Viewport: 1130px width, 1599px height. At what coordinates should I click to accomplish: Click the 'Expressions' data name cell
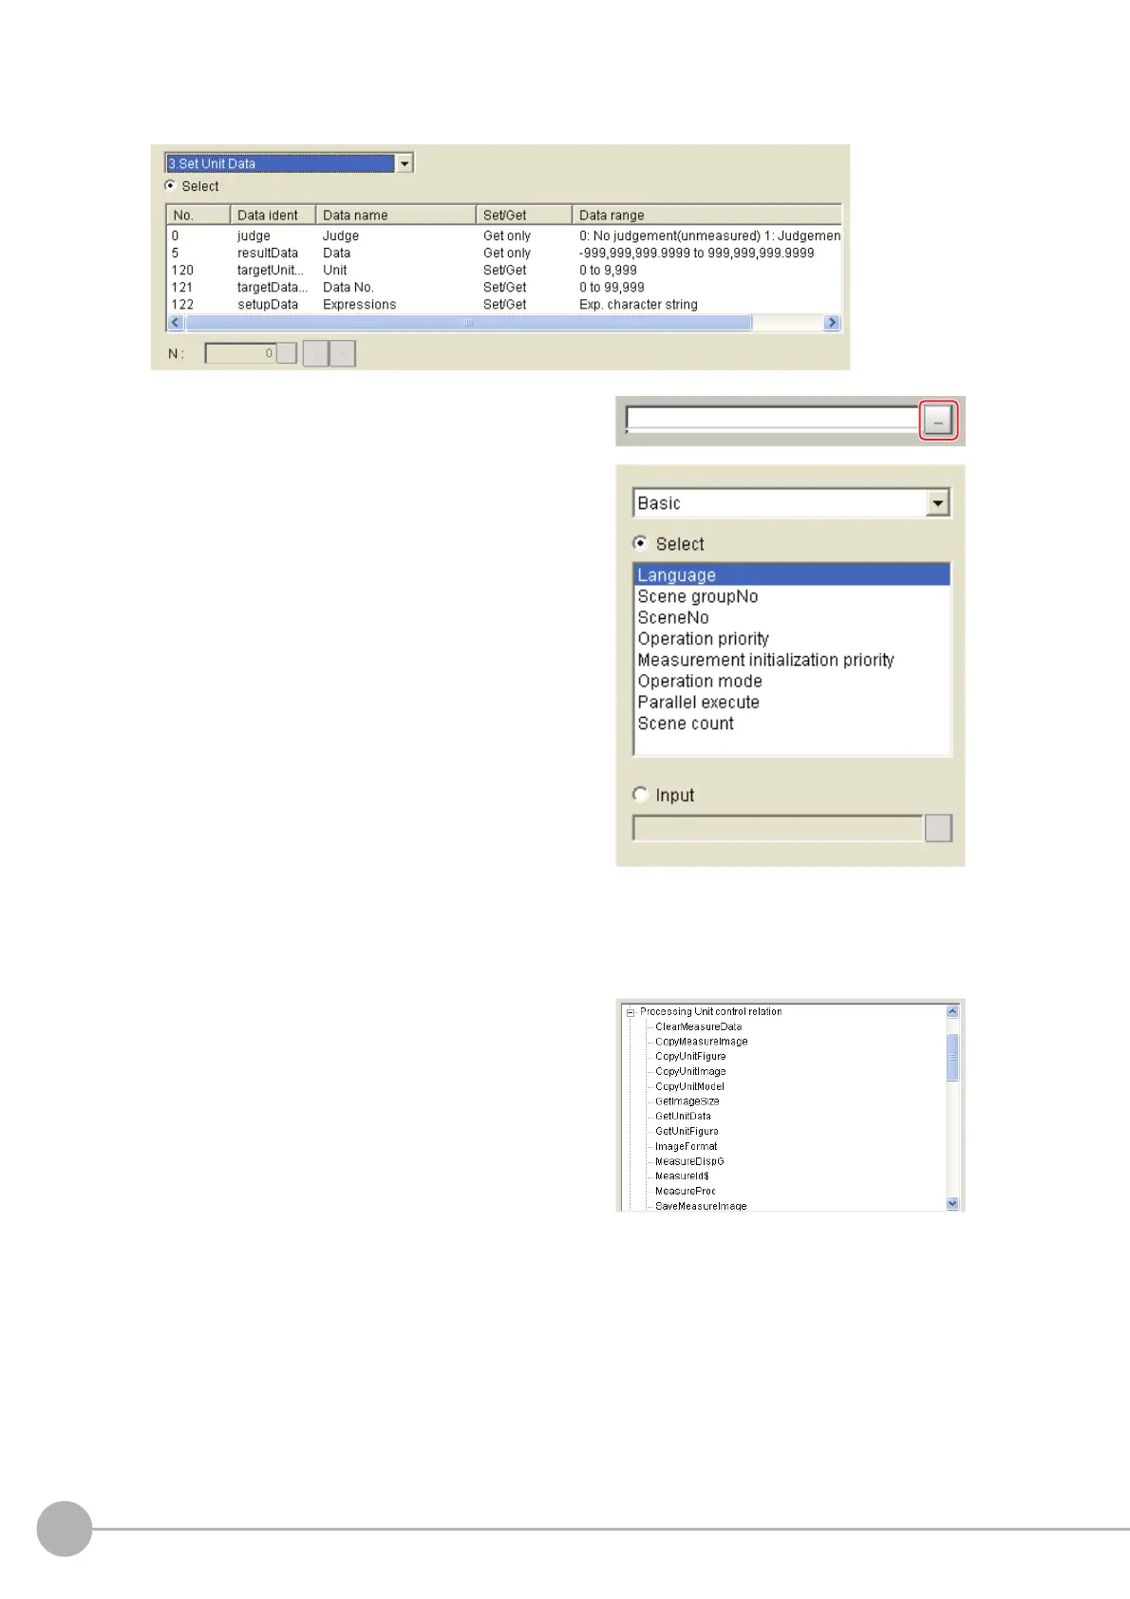click(x=360, y=304)
